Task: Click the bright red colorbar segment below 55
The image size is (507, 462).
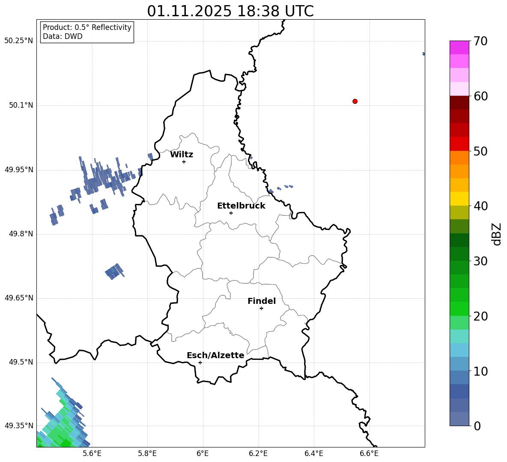Action: click(x=459, y=144)
